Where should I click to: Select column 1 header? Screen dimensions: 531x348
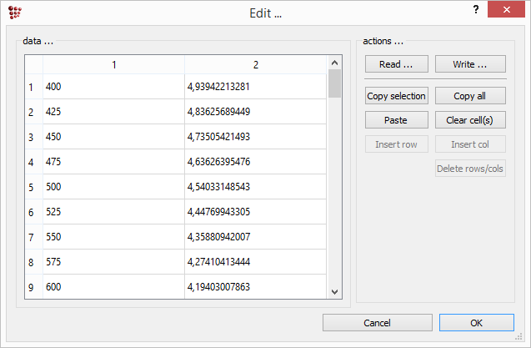click(x=113, y=64)
